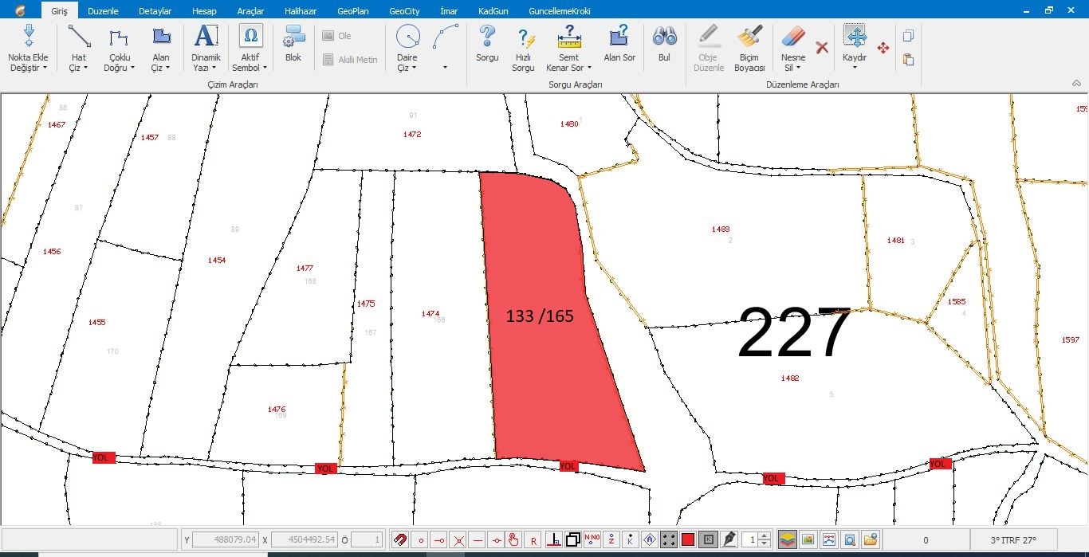Collapse the ribbon with the chevron button

tap(1076, 83)
